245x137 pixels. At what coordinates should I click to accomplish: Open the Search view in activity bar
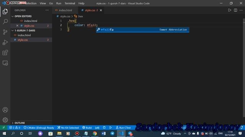[5, 22]
